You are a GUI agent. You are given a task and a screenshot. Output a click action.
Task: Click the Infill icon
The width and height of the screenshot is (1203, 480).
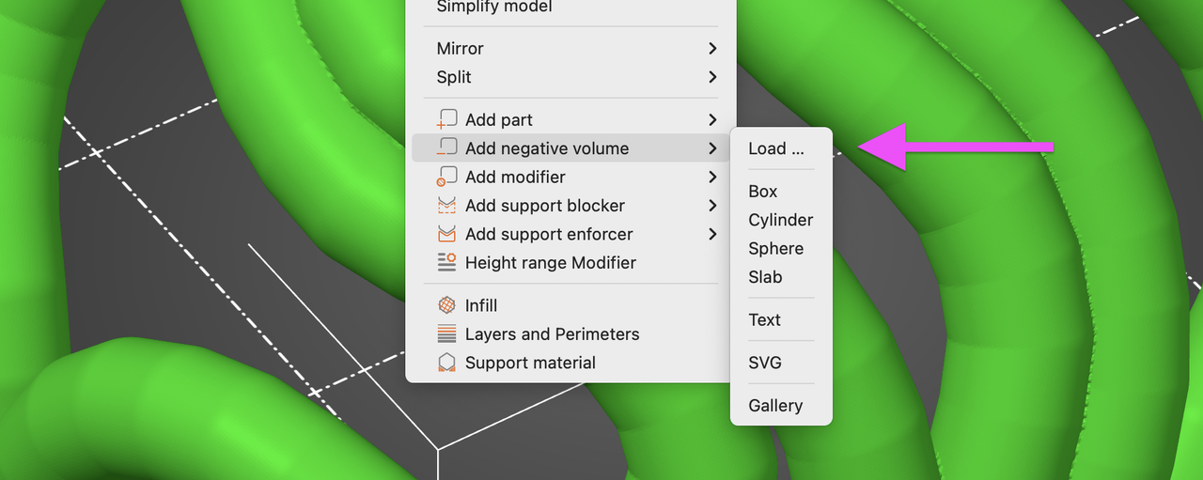click(447, 305)
